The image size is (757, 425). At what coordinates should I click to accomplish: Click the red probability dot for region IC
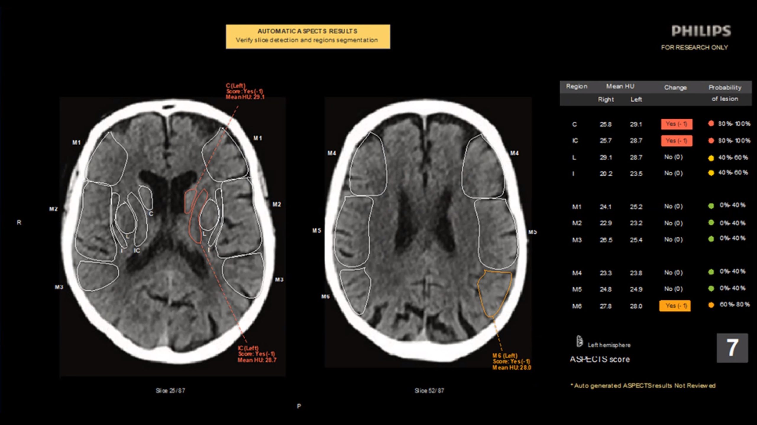711,140
